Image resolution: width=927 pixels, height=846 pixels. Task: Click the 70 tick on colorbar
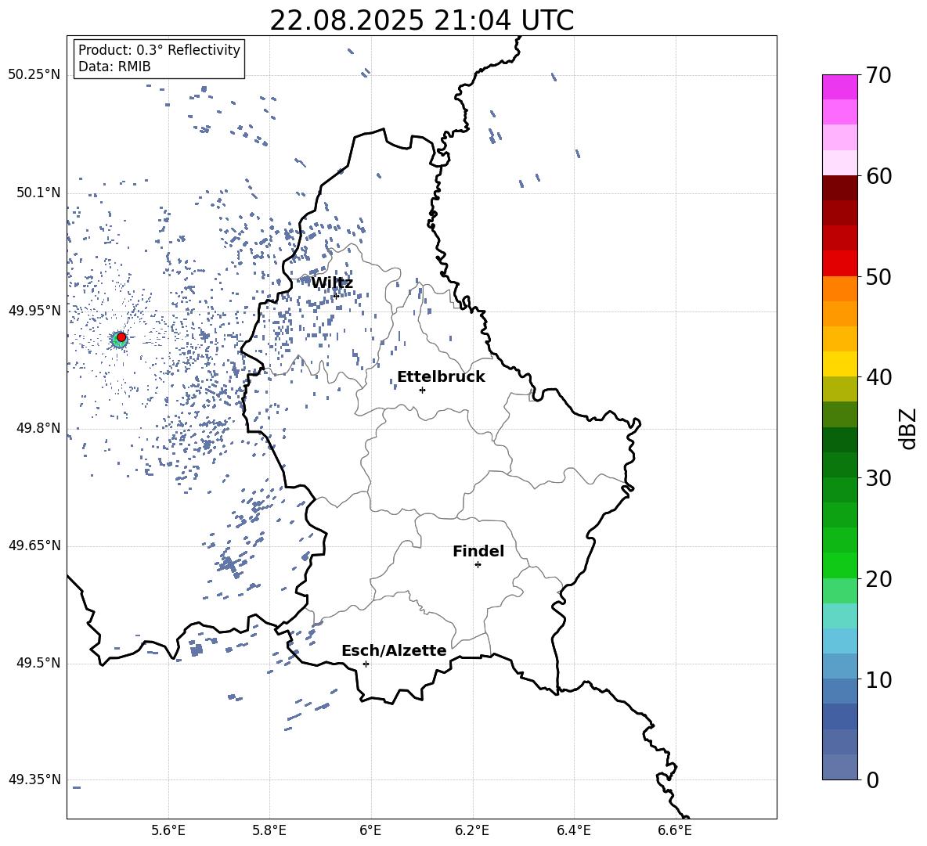pyautogui.click(x=878, y=76)
